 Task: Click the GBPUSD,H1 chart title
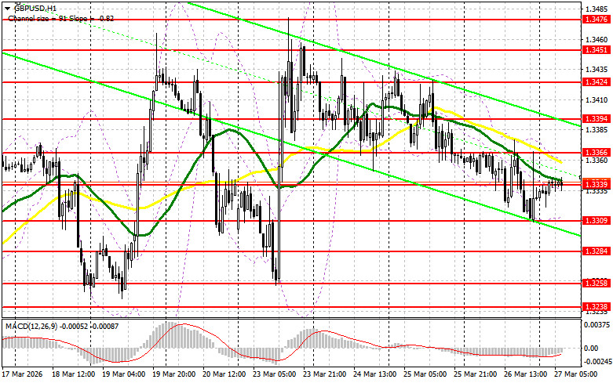35,8
